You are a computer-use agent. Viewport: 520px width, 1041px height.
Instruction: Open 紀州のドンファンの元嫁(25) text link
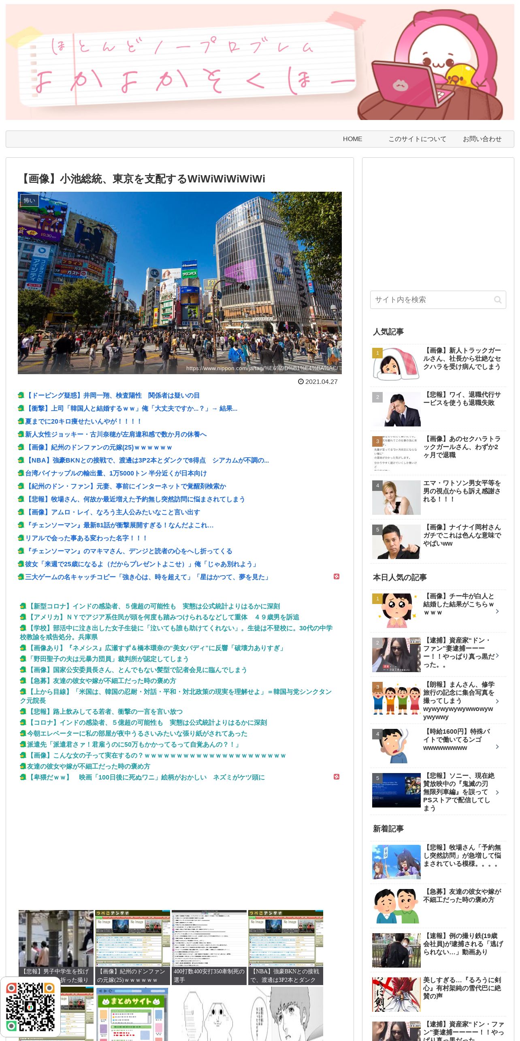click(x=99, y=447)
